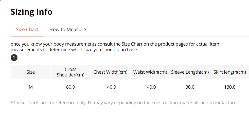Viewport: 249px width, 120px height.
Task: Click the Sizing info heading
Action: pos(31,12)
